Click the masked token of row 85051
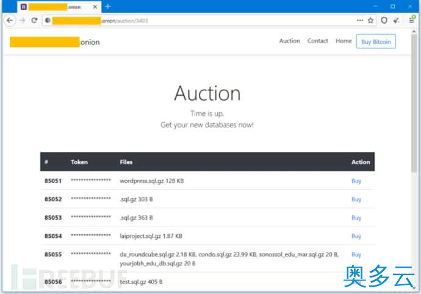This screenshot has width=421, height=294. (91, 180)
